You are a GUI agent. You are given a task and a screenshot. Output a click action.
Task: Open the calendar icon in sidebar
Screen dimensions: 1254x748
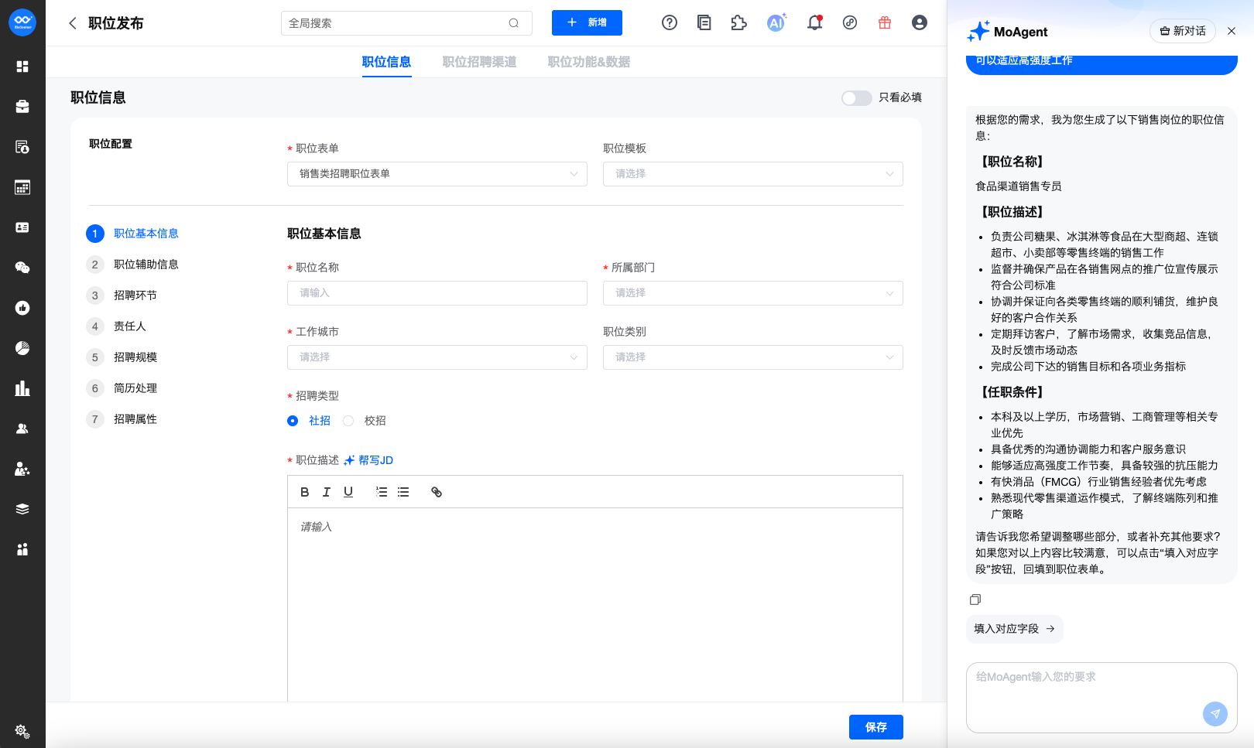pyautogui.click(x=22, y=187)
